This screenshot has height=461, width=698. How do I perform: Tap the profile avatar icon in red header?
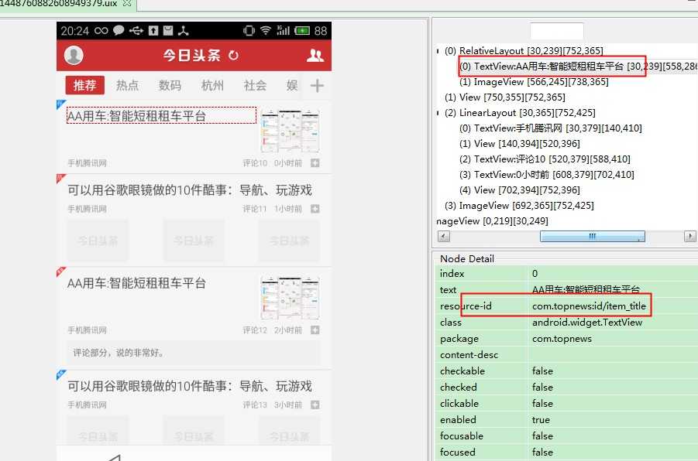[x=74, y=55]
